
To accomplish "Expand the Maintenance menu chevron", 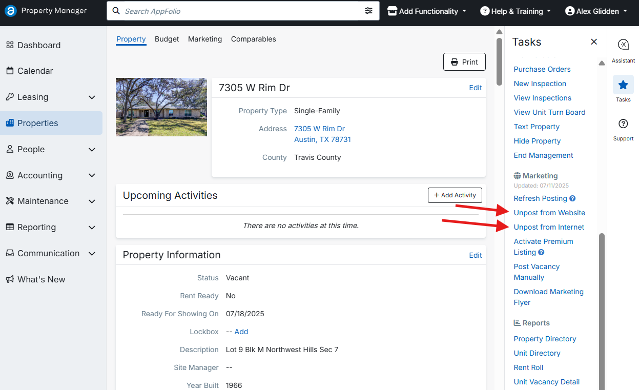I will point(92,201).
